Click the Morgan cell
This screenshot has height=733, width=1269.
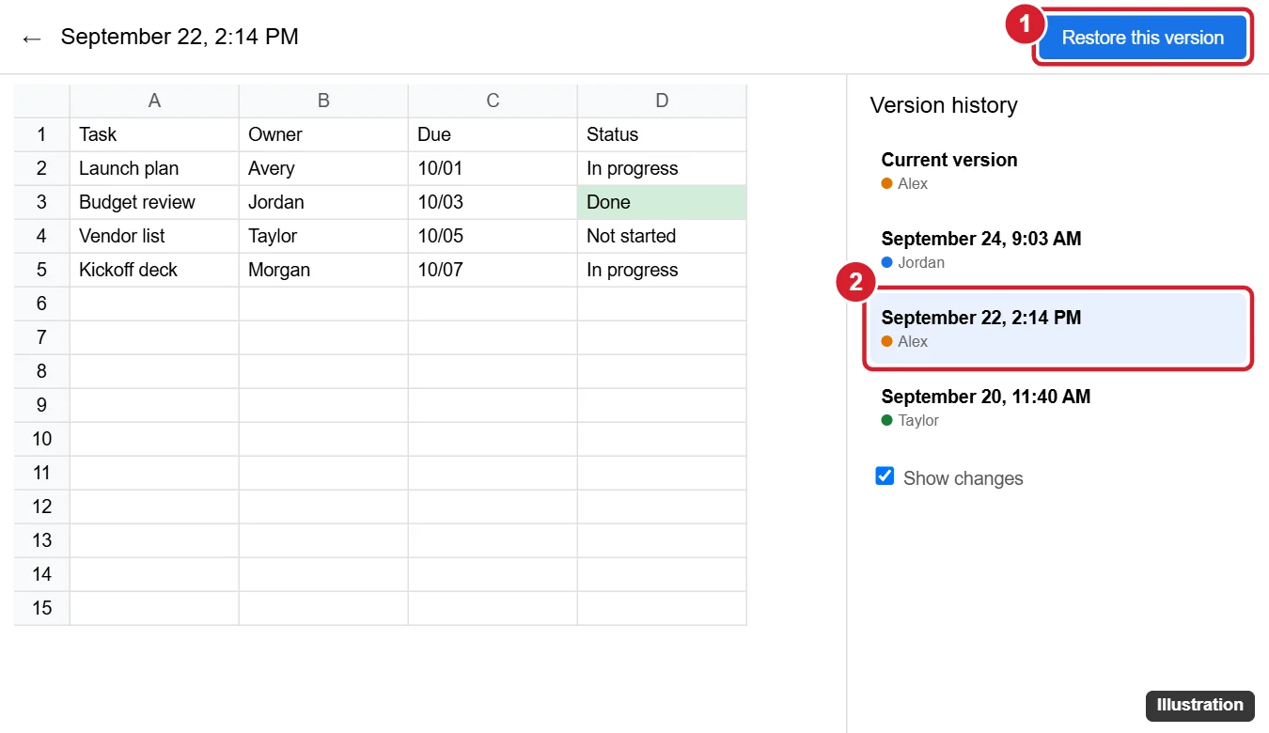(323, 270)
